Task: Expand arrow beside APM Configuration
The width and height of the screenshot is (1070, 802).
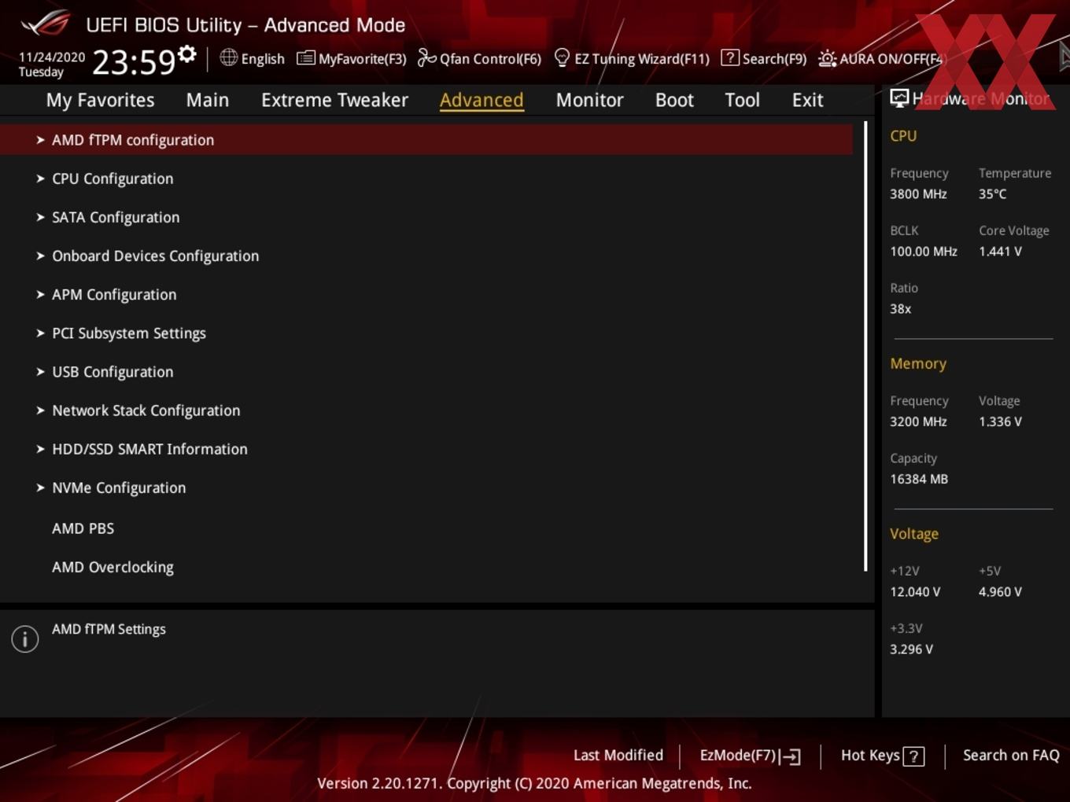Action: (x=40, y=294)
